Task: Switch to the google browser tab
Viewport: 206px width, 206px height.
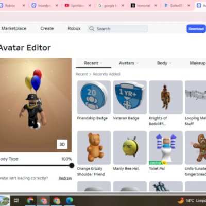Action: (x=110, y=6)
